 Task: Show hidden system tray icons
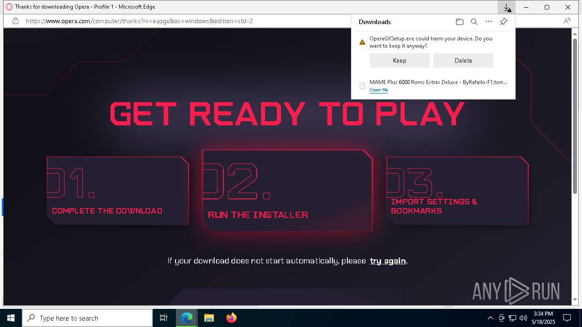[x=490, y=318]
